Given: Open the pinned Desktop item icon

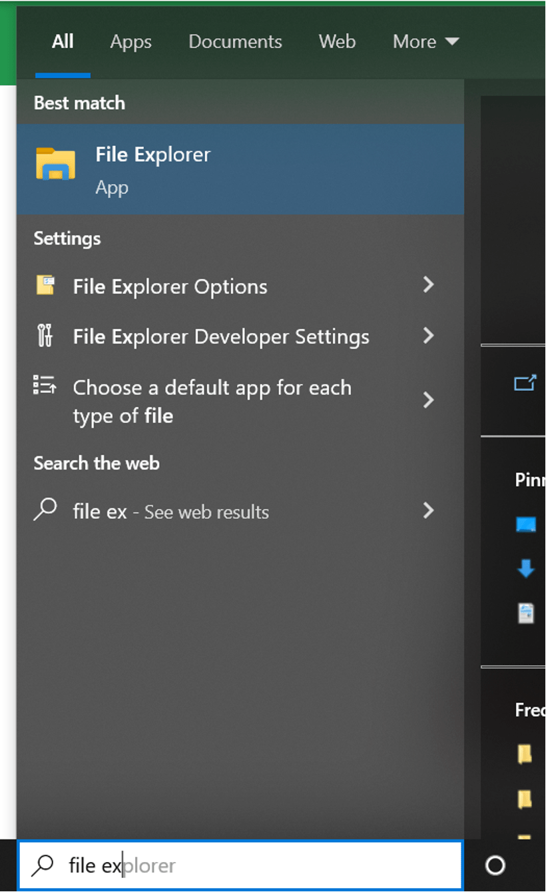Looking at the screenshot, I should [526, 524].
